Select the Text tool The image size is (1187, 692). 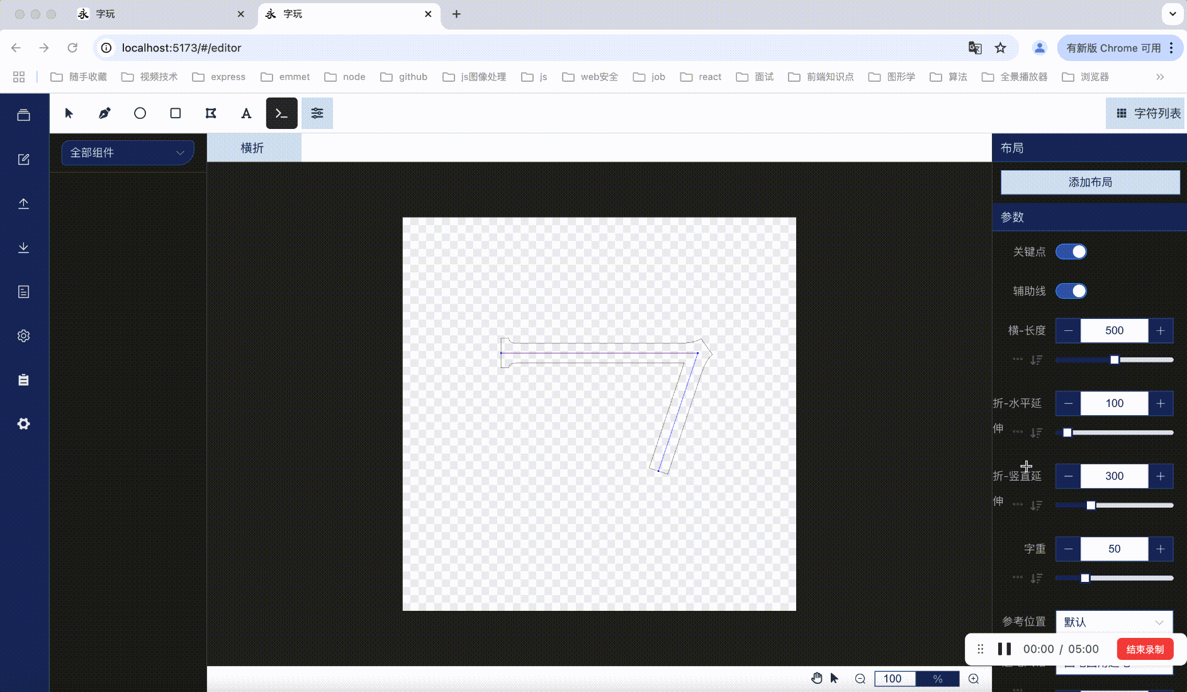click(245, 113)
